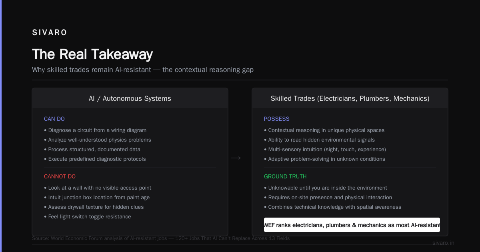Click the WEF ranks electricians highlighted callout
The width and height of the screenshot is (480, 252).
(x=352, y=225)
